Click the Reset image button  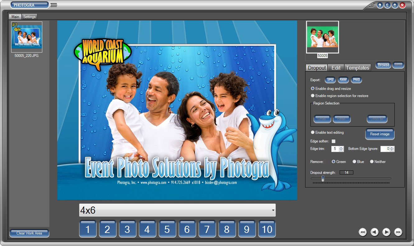[x=380, y=134]
